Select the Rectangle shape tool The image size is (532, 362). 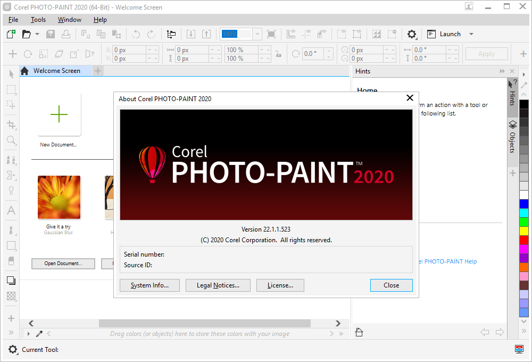pos(11,245)
